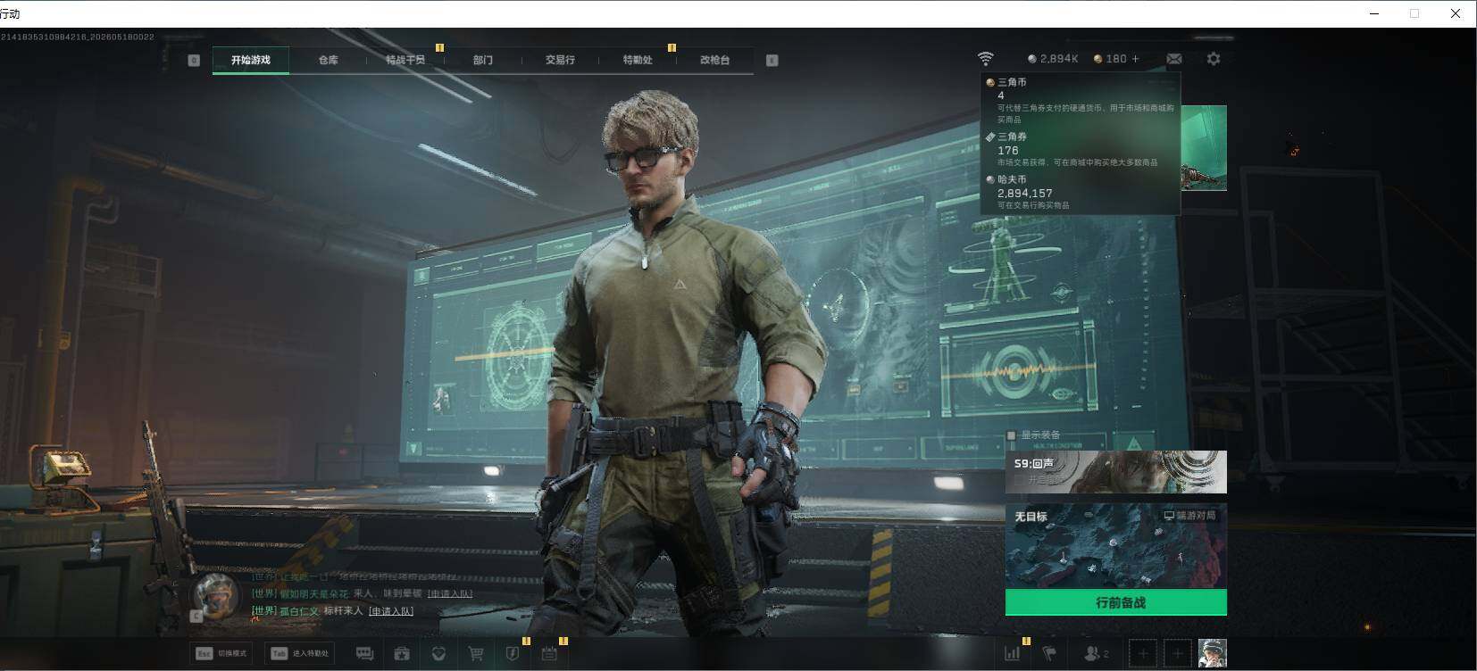The image size is (1477, 671).
Task: Click the 行前备战 green button
Action: coord(1116,602)
